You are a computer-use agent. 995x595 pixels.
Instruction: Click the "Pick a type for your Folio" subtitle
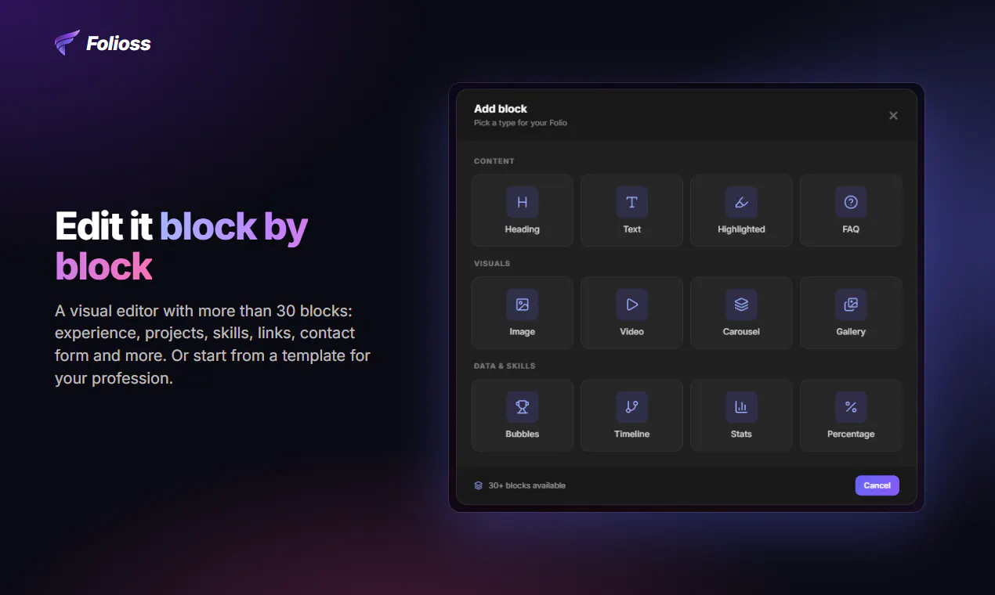coord(520,123)
